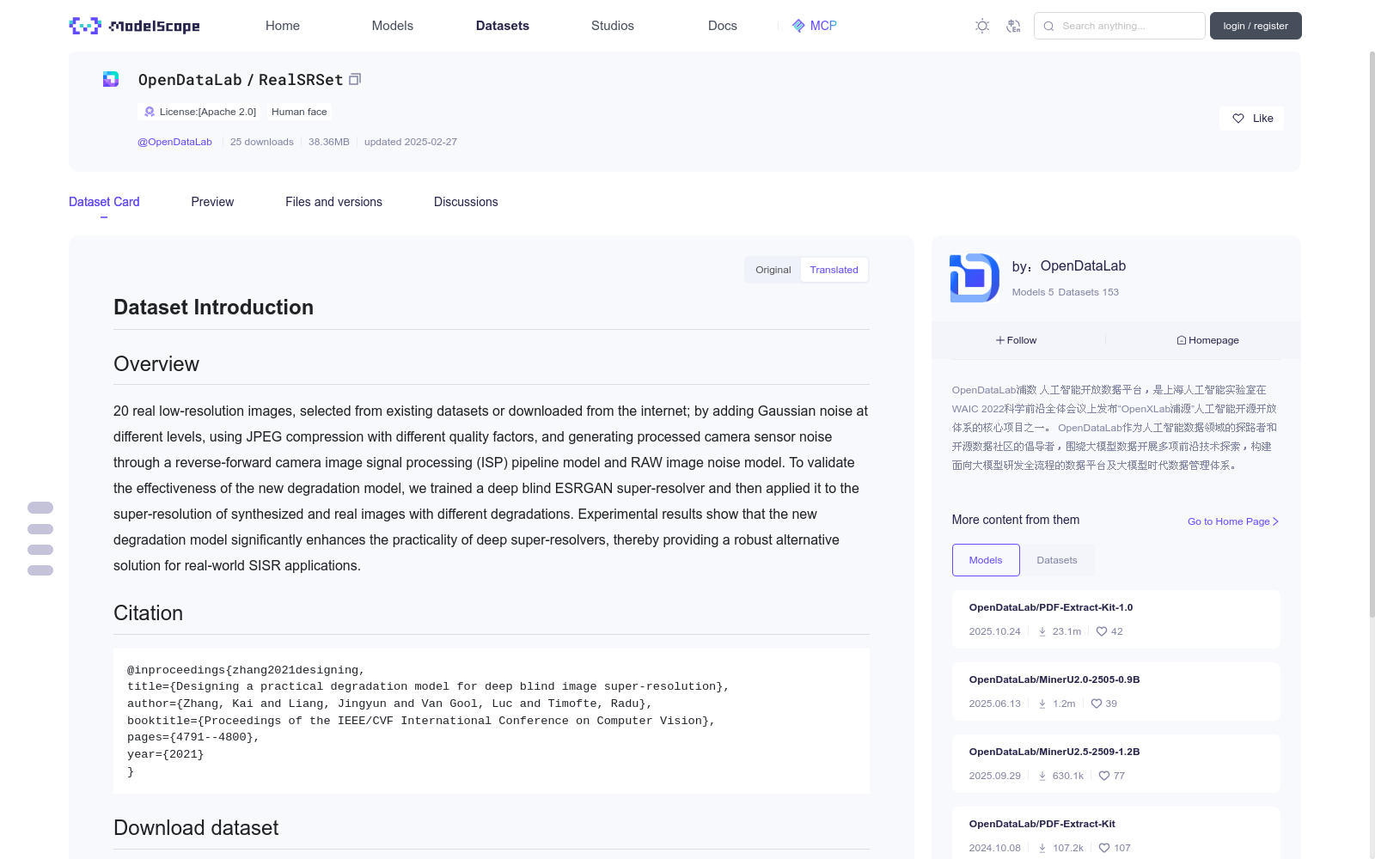Image resolution: width=1375 pixels, height=859 pixels.
Task: Toggle light/dark theme sun icon
Action: coord(982,26)
